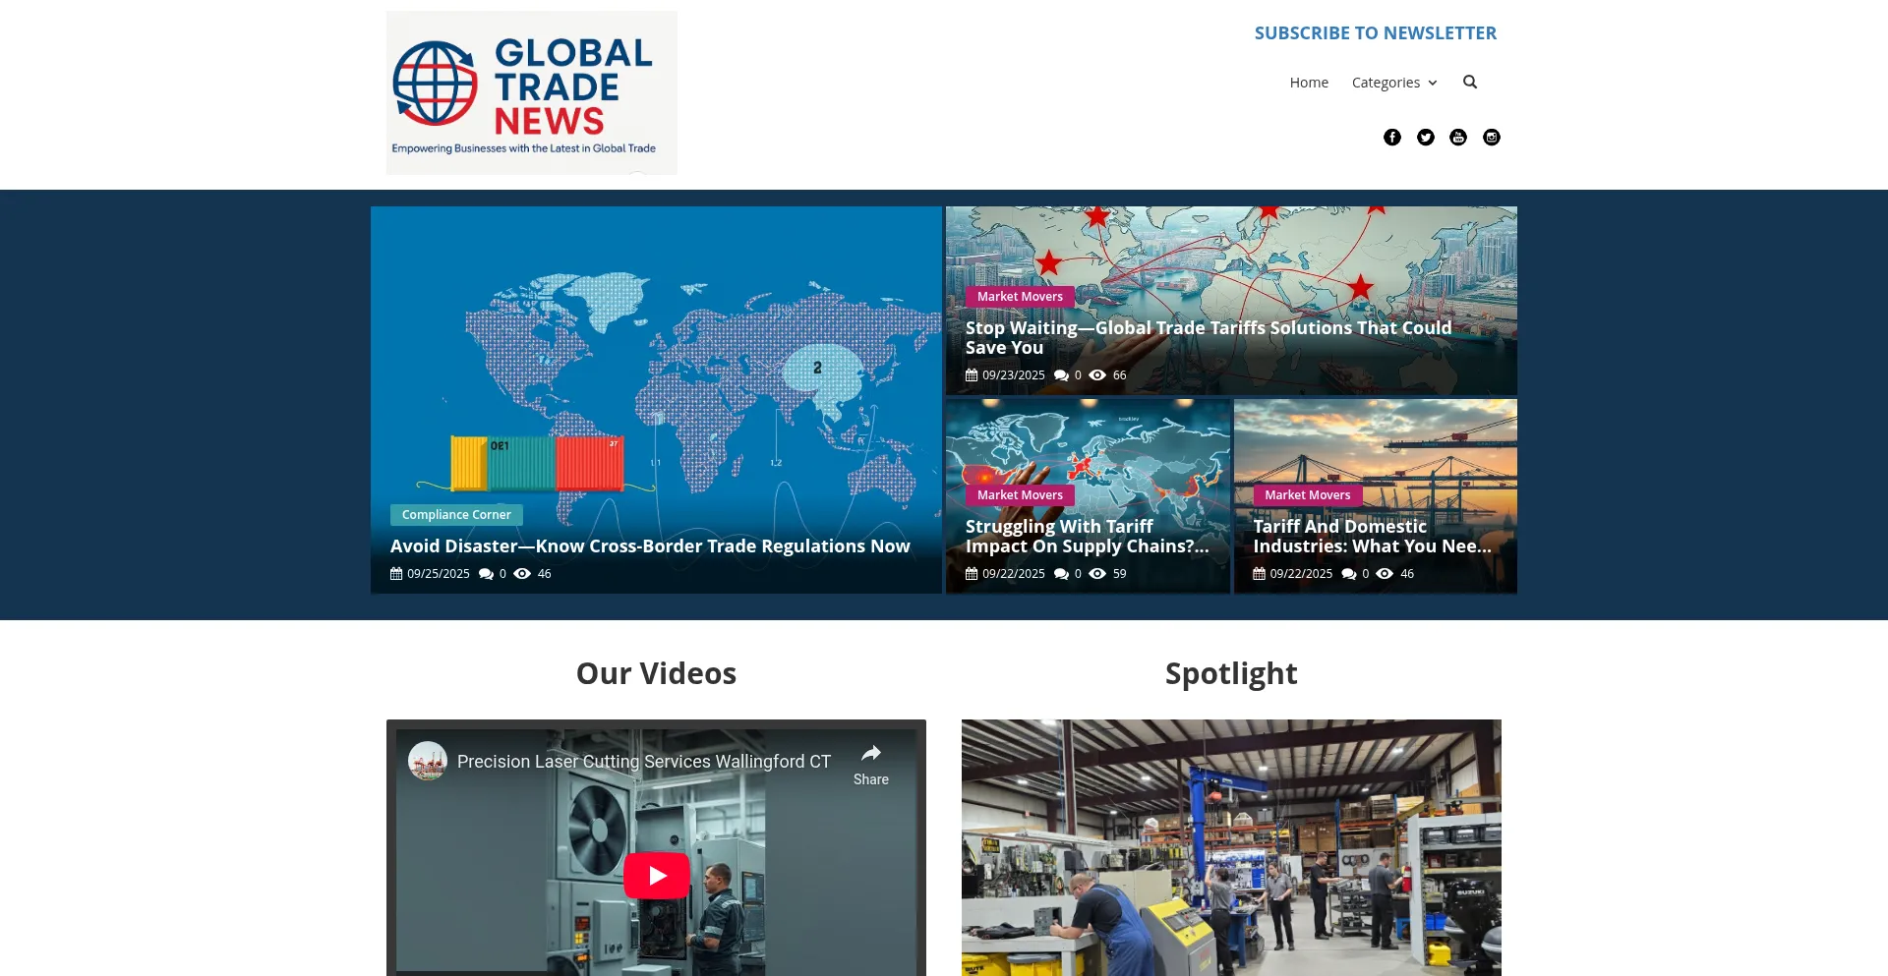This screenshot has height=976, width=1888.
Task: Open 'Struggling With Tariff Impact' article
Action: 1087,537
